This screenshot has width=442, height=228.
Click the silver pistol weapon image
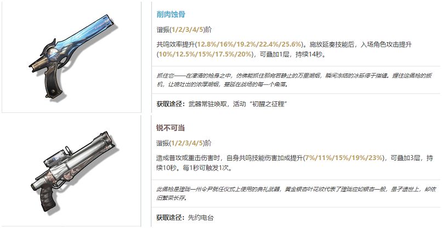point(73,172)
